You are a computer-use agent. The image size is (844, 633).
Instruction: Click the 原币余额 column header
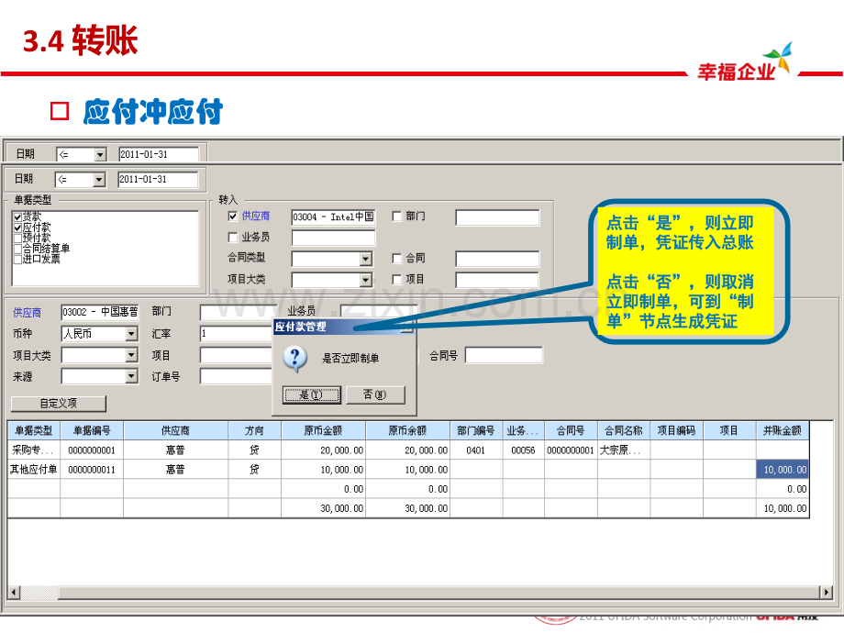pyautogui.click(x=407, y=430)
